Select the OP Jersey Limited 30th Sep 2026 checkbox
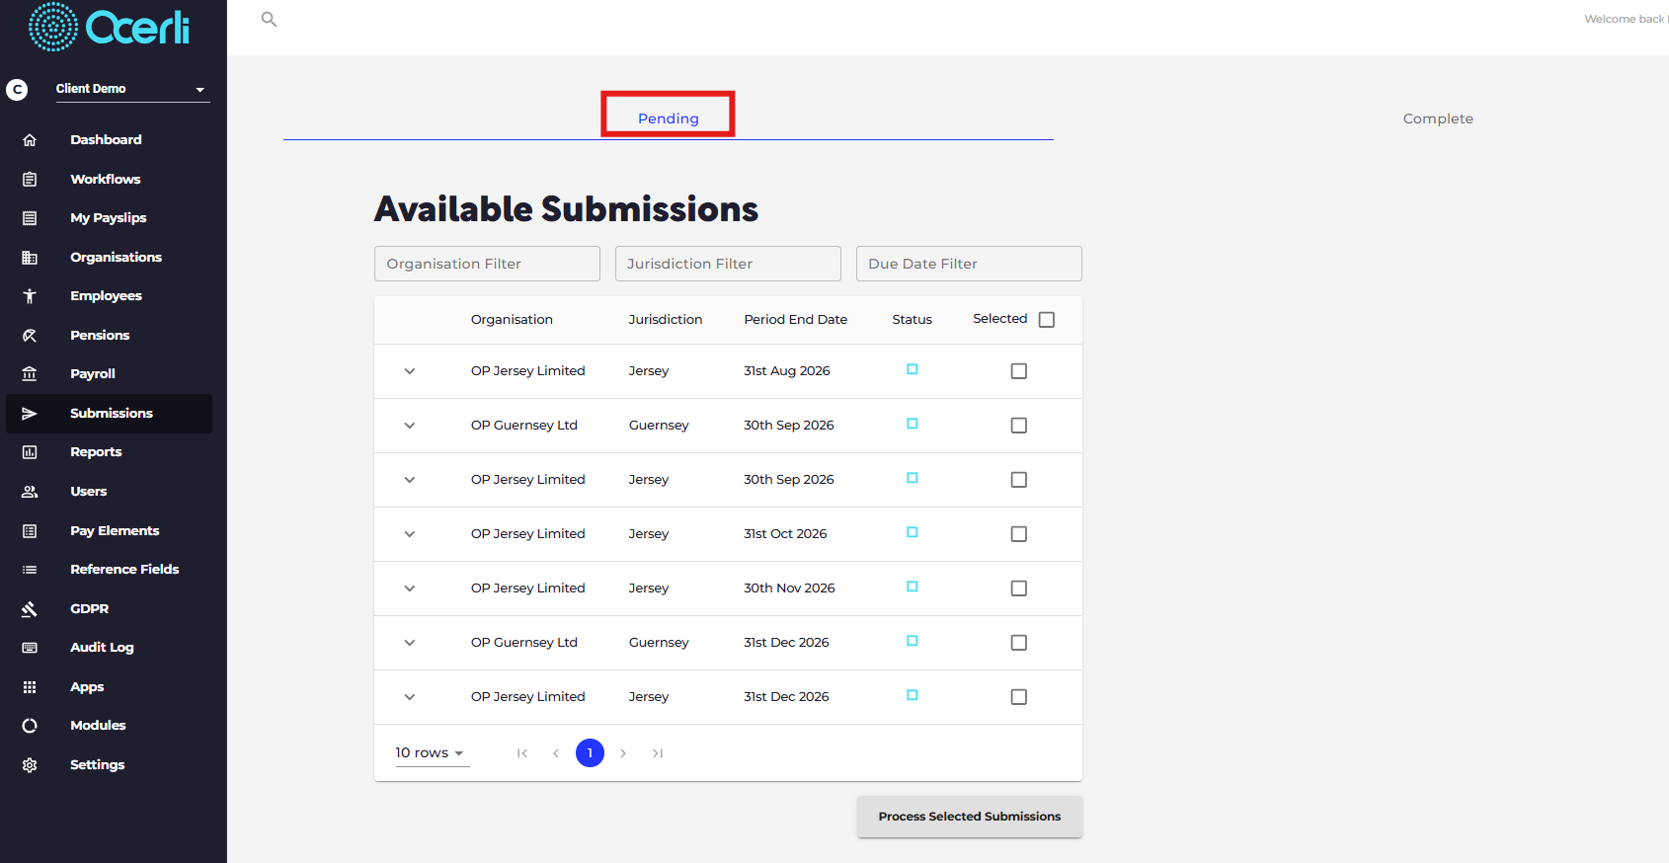This screenshot has width=1669, height=863. (x=1019, y=480)
